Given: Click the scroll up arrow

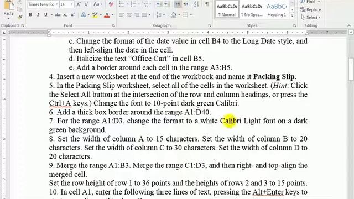Looking at the screenshot, I should point(351,33).
